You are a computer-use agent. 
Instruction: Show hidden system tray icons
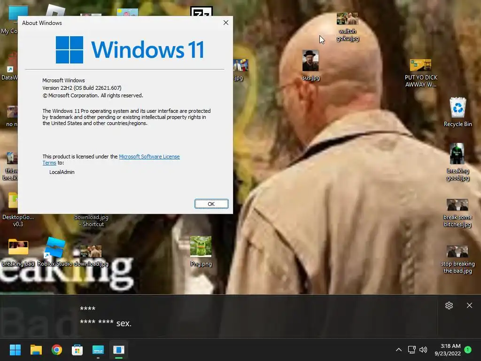398,350
